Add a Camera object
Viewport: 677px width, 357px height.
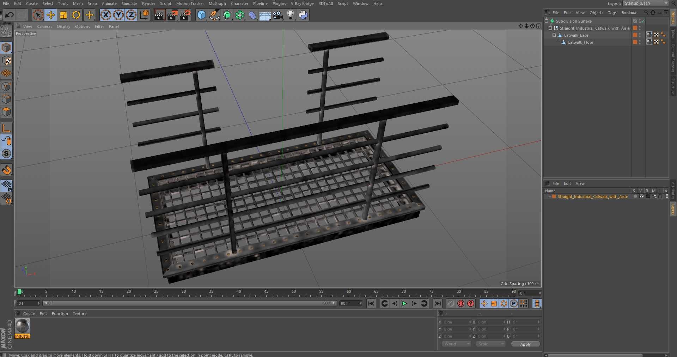(278, 15)
